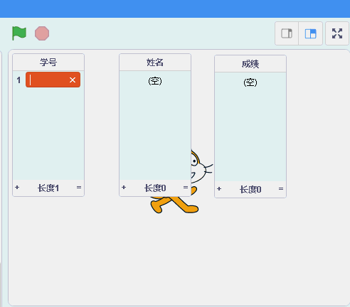
Task: Click the 姓名 list title
Action: point(155,63)
